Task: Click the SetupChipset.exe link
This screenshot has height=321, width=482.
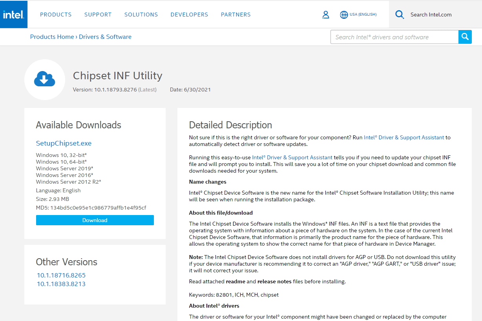Action: (64, 143)
